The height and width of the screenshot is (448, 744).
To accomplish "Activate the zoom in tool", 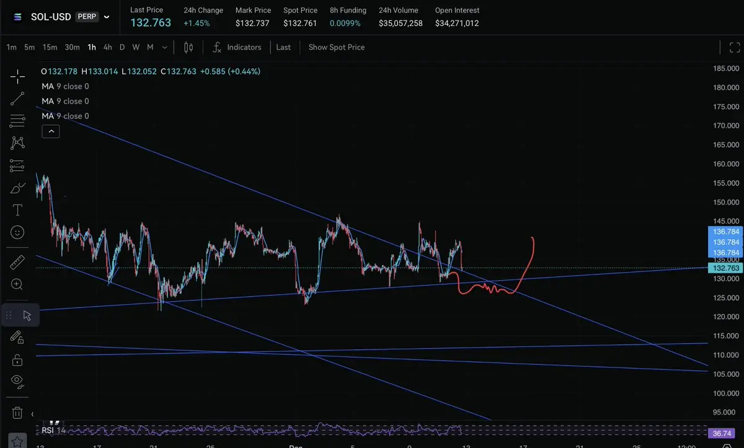I will click(x=17, y=284).
